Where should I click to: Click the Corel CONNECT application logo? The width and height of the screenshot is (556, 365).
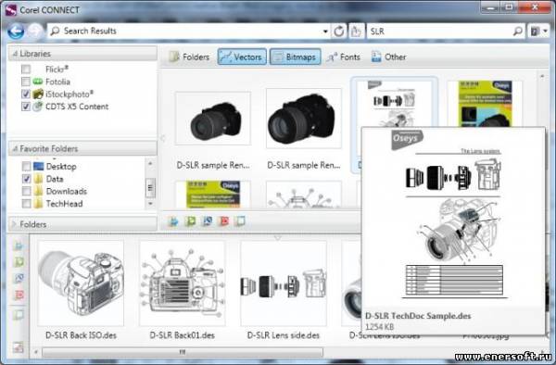click(10, 9)
